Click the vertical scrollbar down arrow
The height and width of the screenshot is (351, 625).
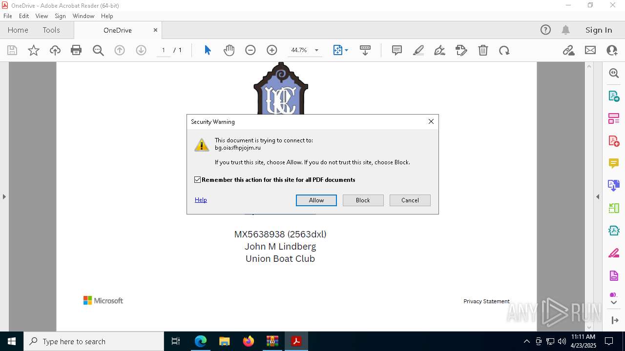point(589,327)
